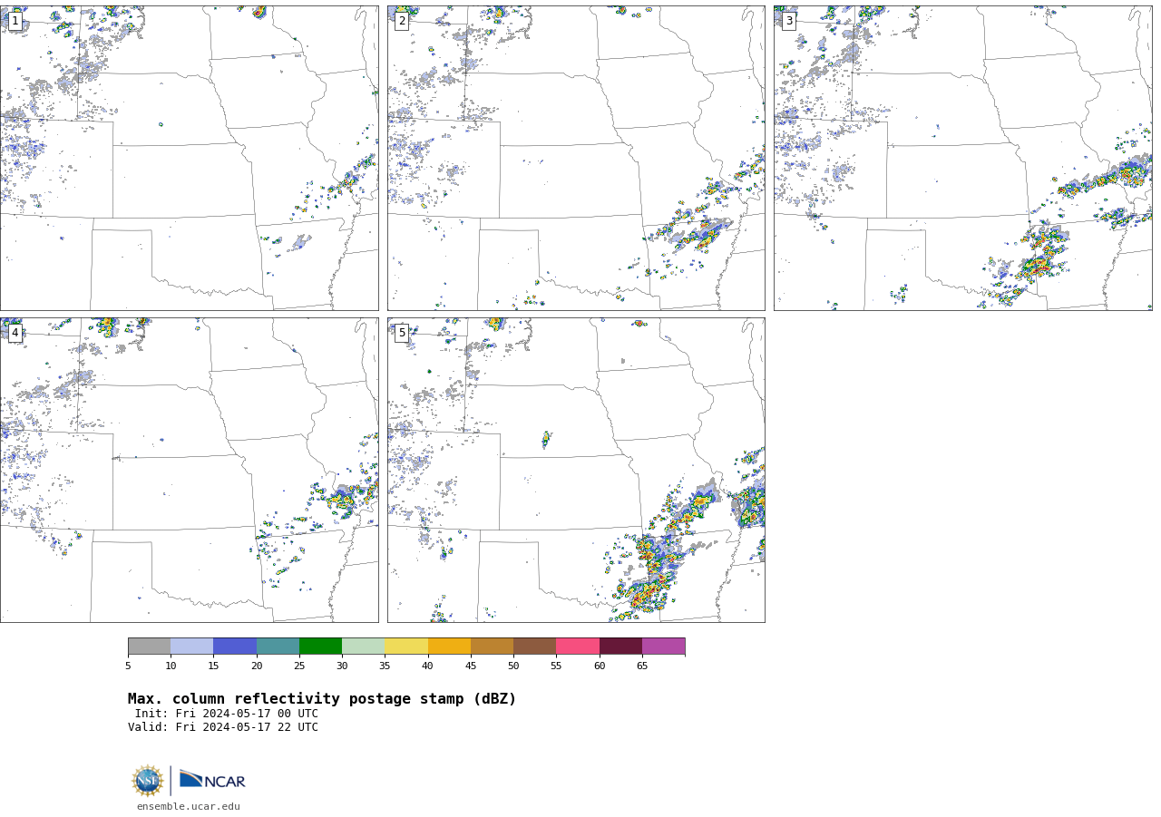Click the panel number 4 label
1161x817 pixels.
pos(15,333)
